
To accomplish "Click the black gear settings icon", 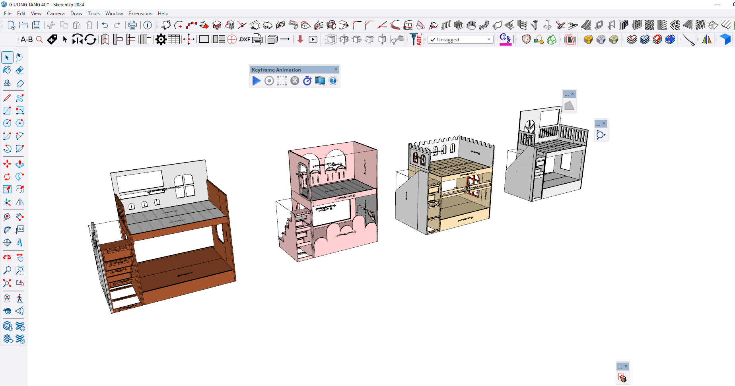I will coord(161,39).
